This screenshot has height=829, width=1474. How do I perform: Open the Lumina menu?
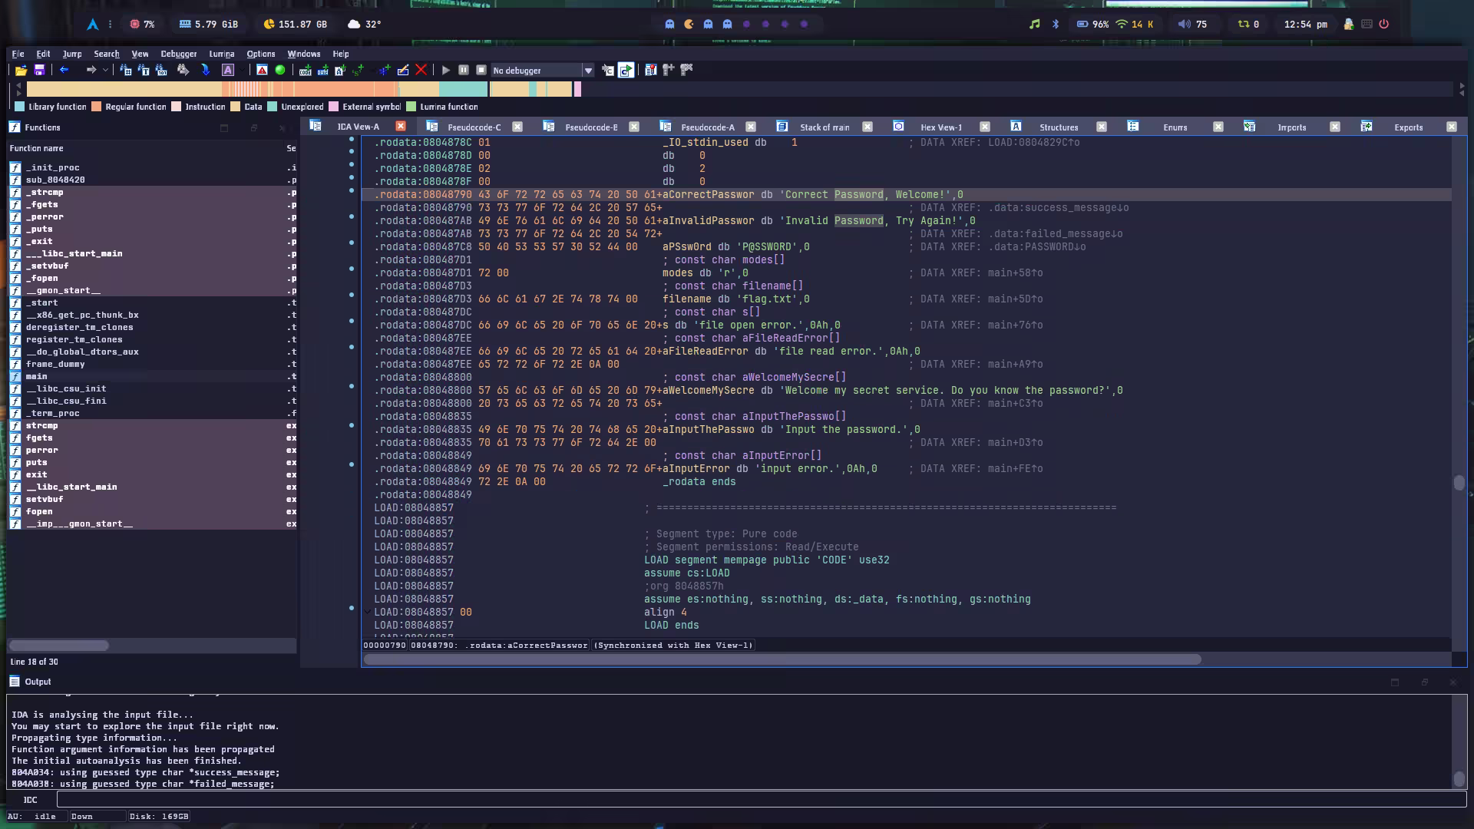[x=221, y=54]
